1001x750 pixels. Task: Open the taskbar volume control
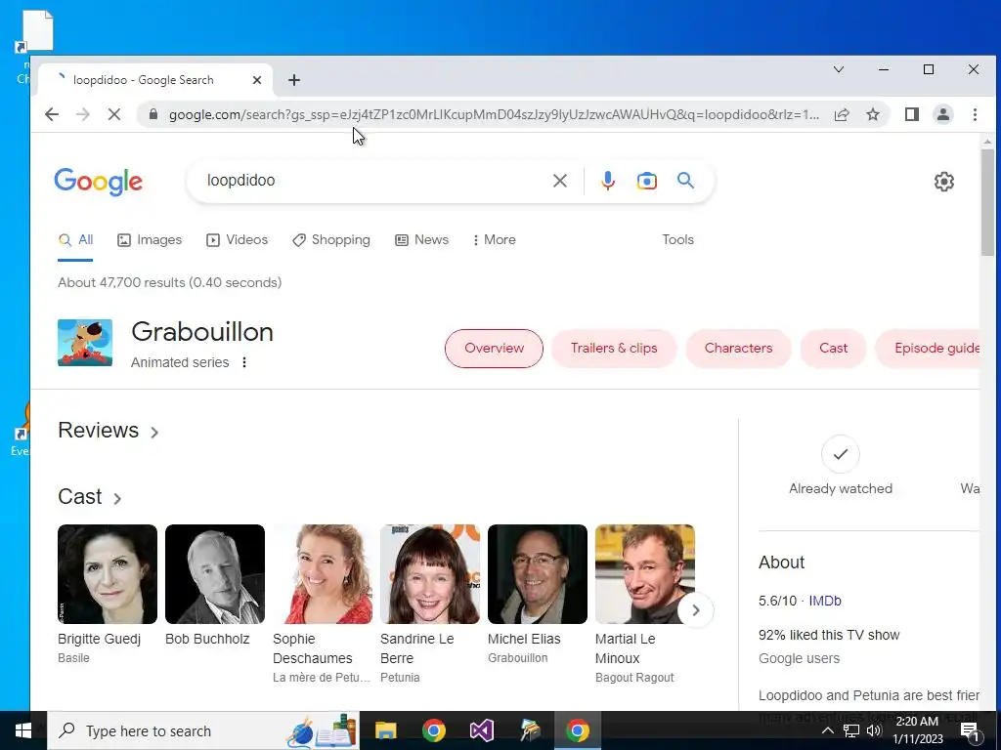coord(874,730)
